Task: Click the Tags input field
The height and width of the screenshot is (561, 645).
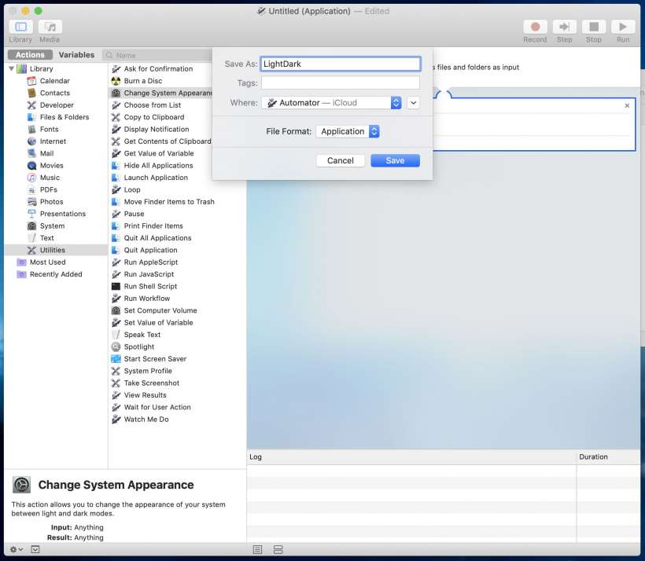Action: 341,83
